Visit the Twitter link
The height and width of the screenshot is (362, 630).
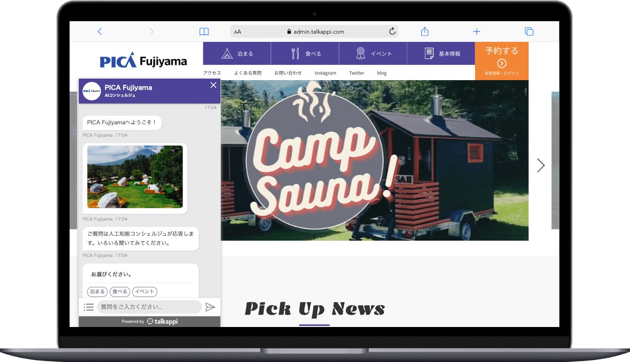pyautogui.click(x=357, y=73)
